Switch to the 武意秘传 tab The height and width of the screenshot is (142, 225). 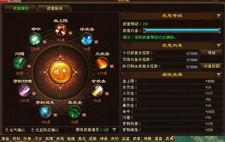(x=54, y=9)
